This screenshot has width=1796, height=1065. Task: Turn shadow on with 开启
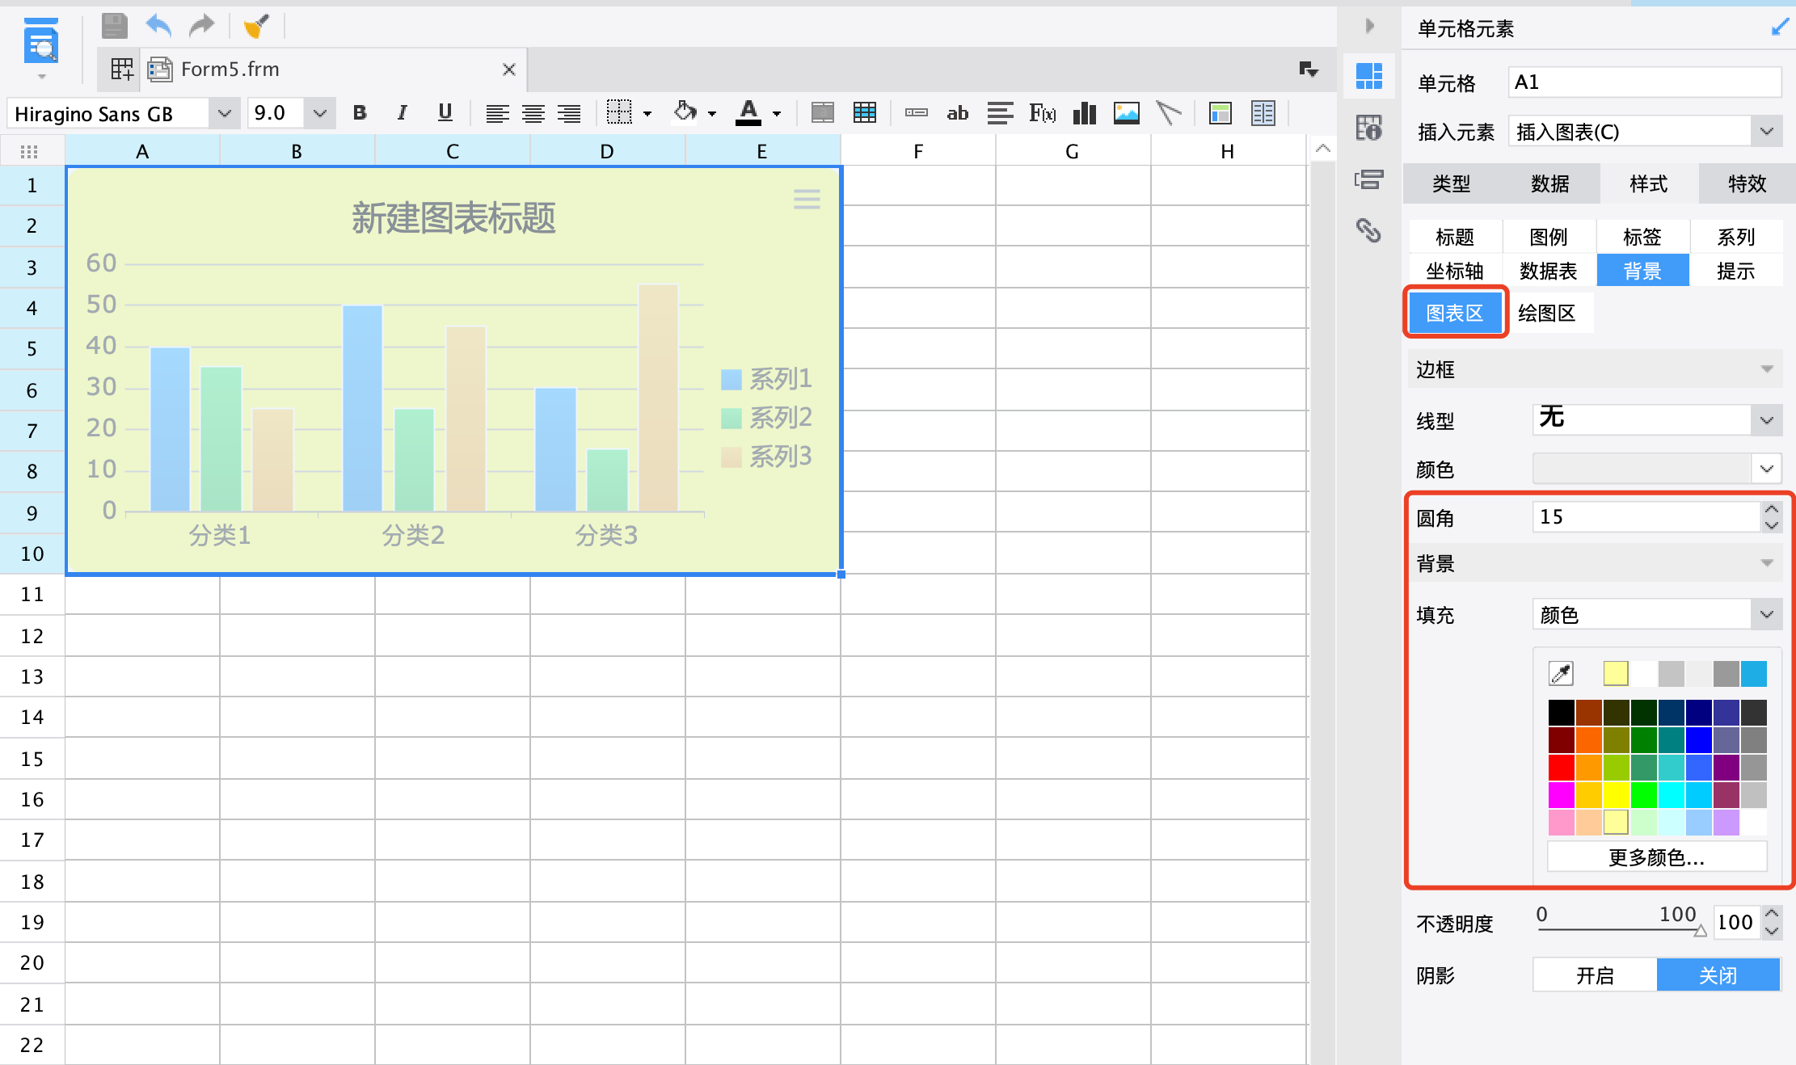1595,975
